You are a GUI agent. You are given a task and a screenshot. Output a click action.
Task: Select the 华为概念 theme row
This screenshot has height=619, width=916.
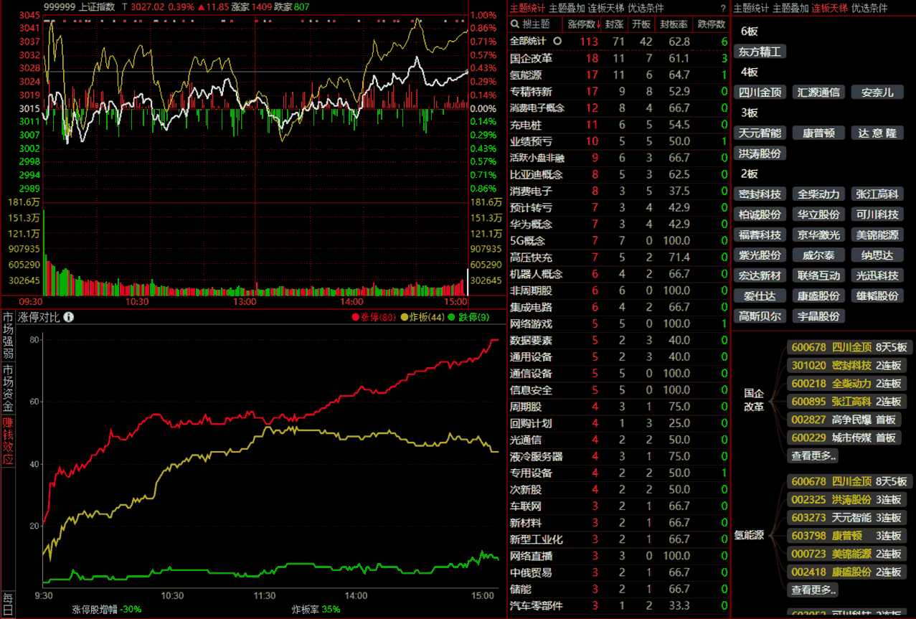619,225
